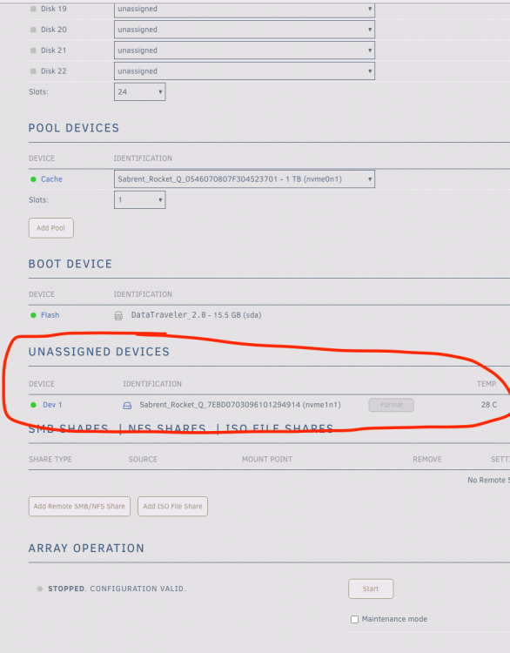Click the Flash drive USB device icon
510x653 pixels.
118,315
